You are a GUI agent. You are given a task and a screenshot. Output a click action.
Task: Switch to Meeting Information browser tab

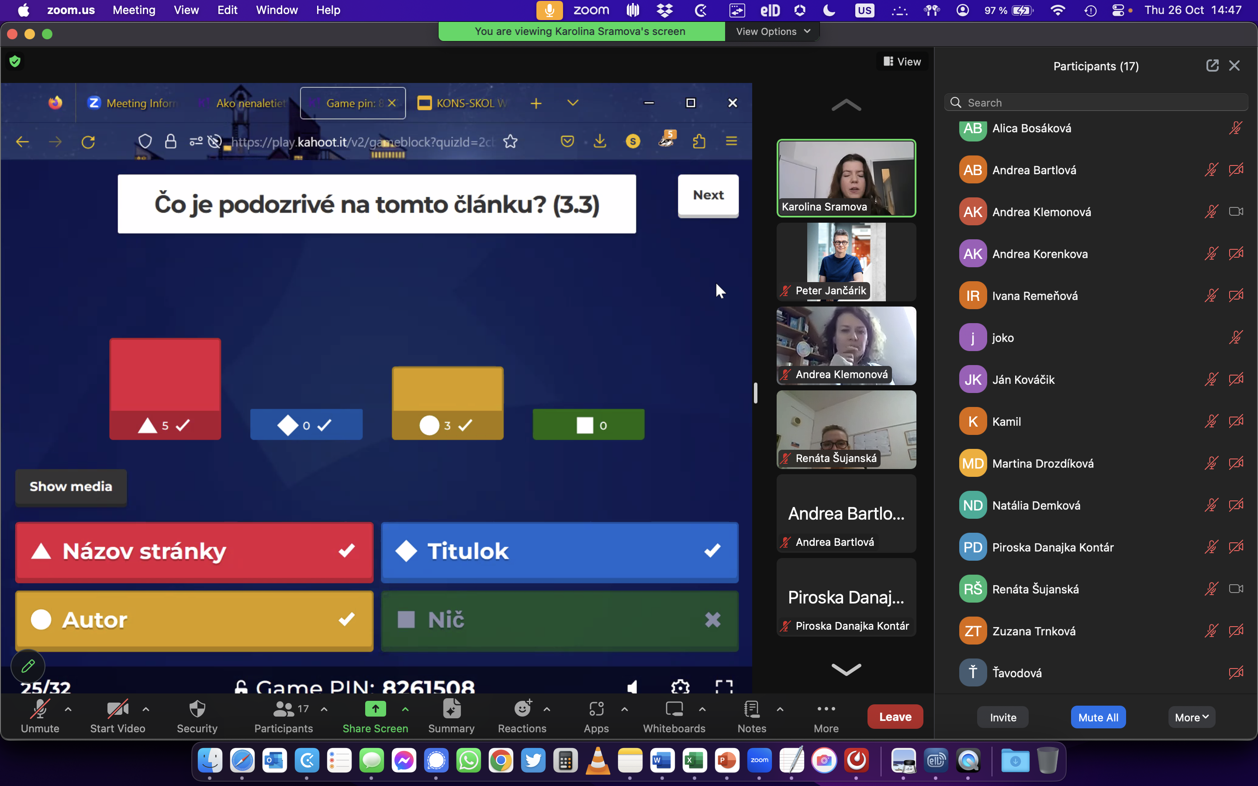pyautogui.click(x=132, y=103)
